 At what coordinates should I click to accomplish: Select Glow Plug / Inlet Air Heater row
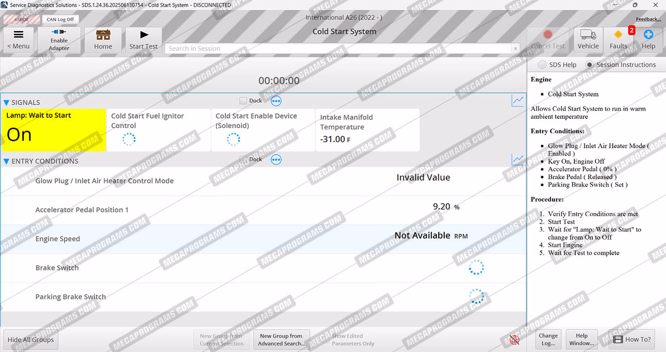click(263, 181)
